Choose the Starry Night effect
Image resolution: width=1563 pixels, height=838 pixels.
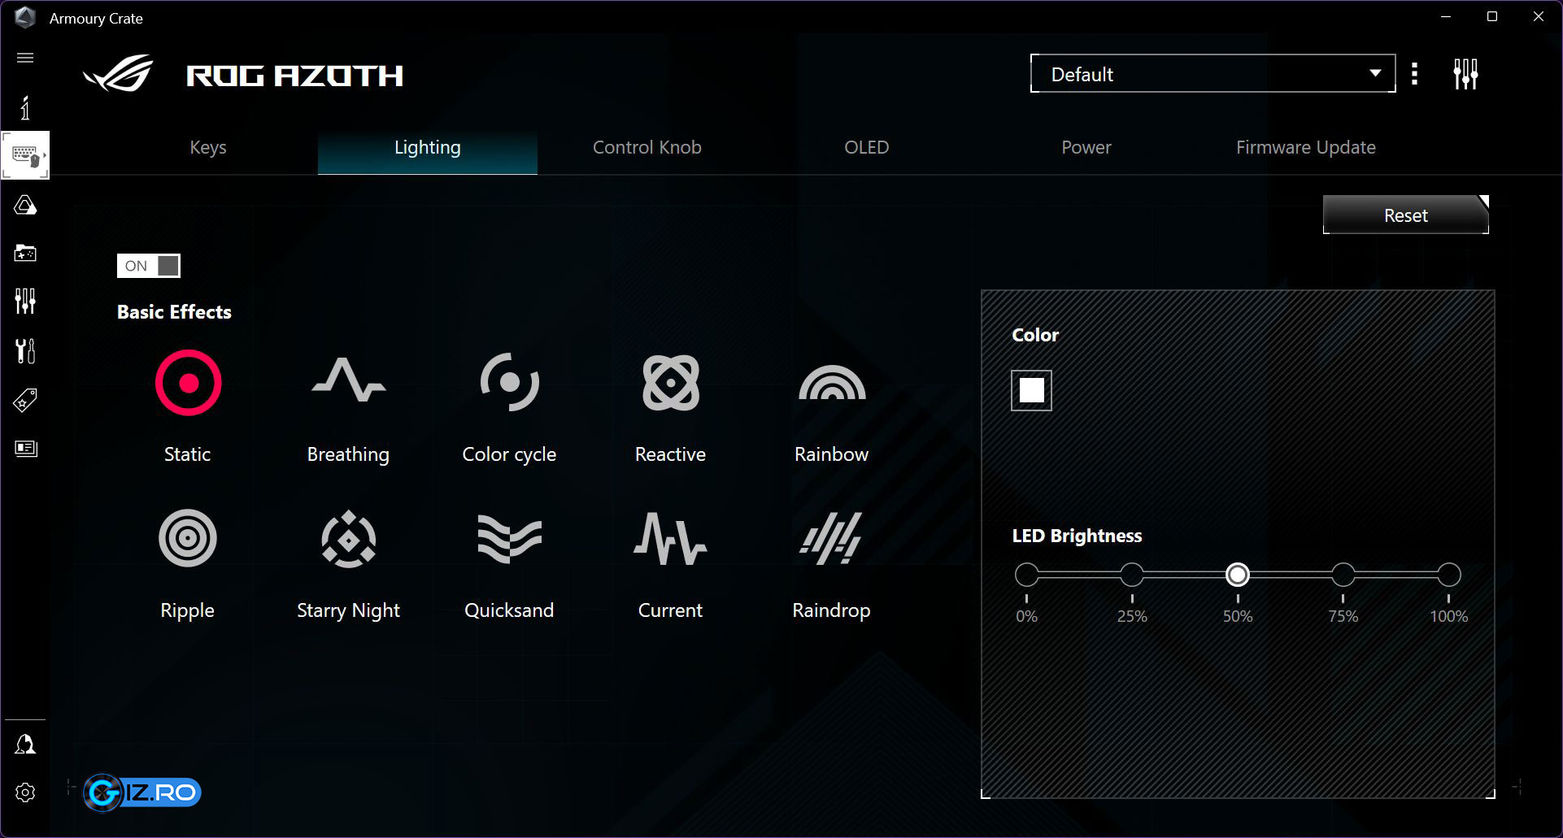[x=348, y=538]
